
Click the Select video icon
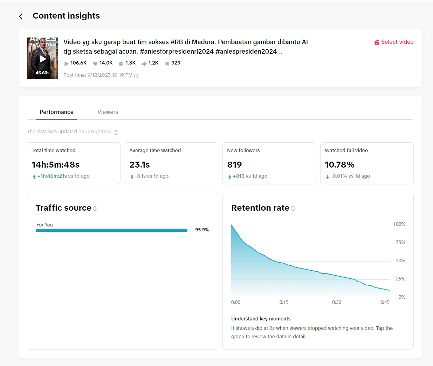point(377,42)
